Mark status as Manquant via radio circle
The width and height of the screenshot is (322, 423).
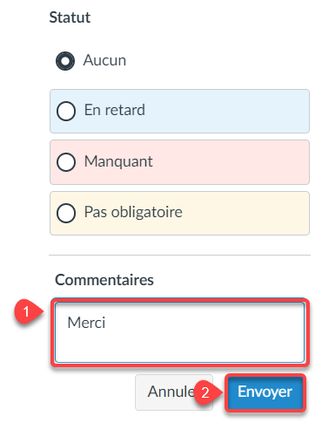(x=66, y=162)
